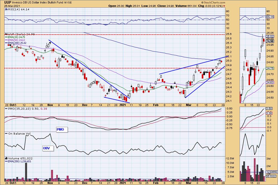Click the PMO(35,20,10) indicator legend label
Screen dimensions: 278x185
click(x=28, y=109)
